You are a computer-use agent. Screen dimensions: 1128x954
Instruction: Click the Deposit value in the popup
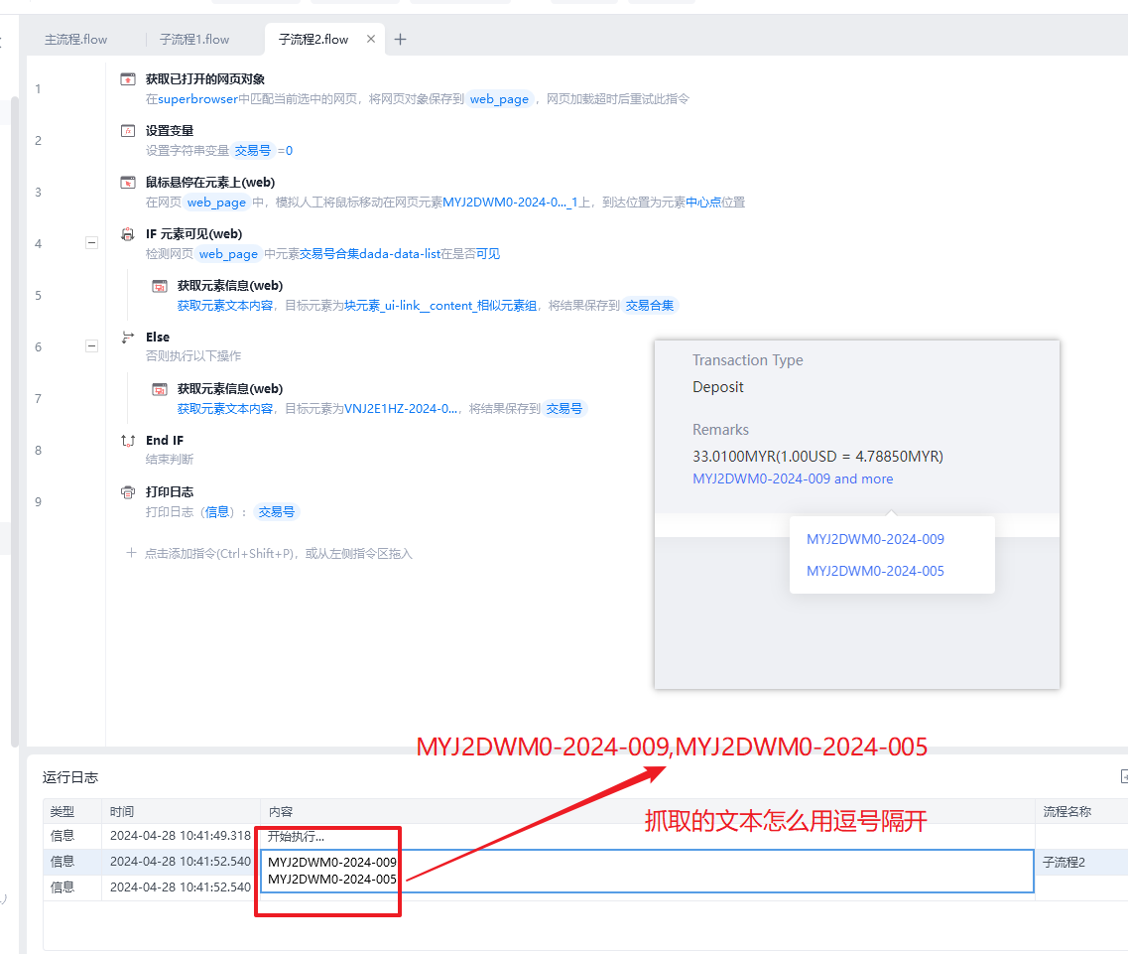[718, 387]
